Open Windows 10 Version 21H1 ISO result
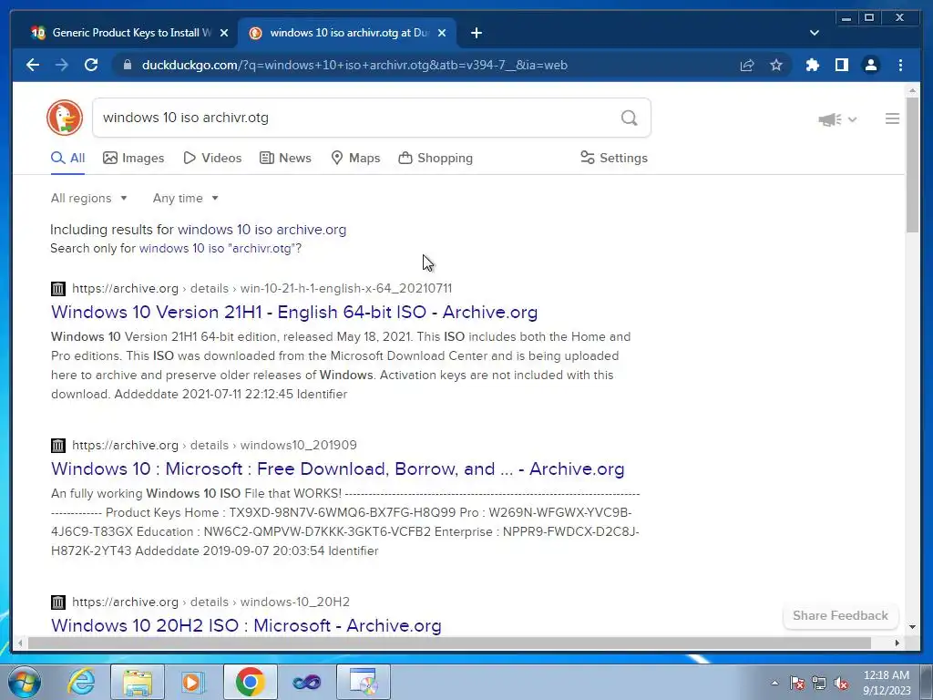Screen dimensions: 933x700 pos(294,312)
